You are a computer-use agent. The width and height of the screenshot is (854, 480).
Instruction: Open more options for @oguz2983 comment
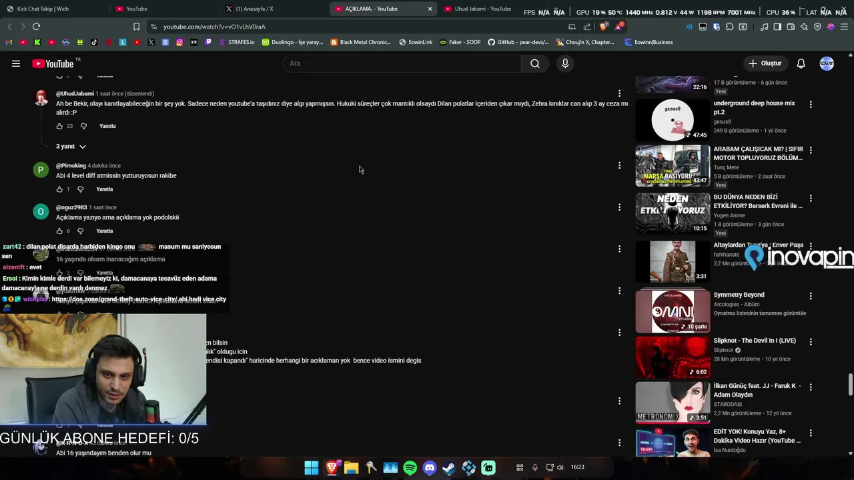pyautogui.click(x=619, y=207)
